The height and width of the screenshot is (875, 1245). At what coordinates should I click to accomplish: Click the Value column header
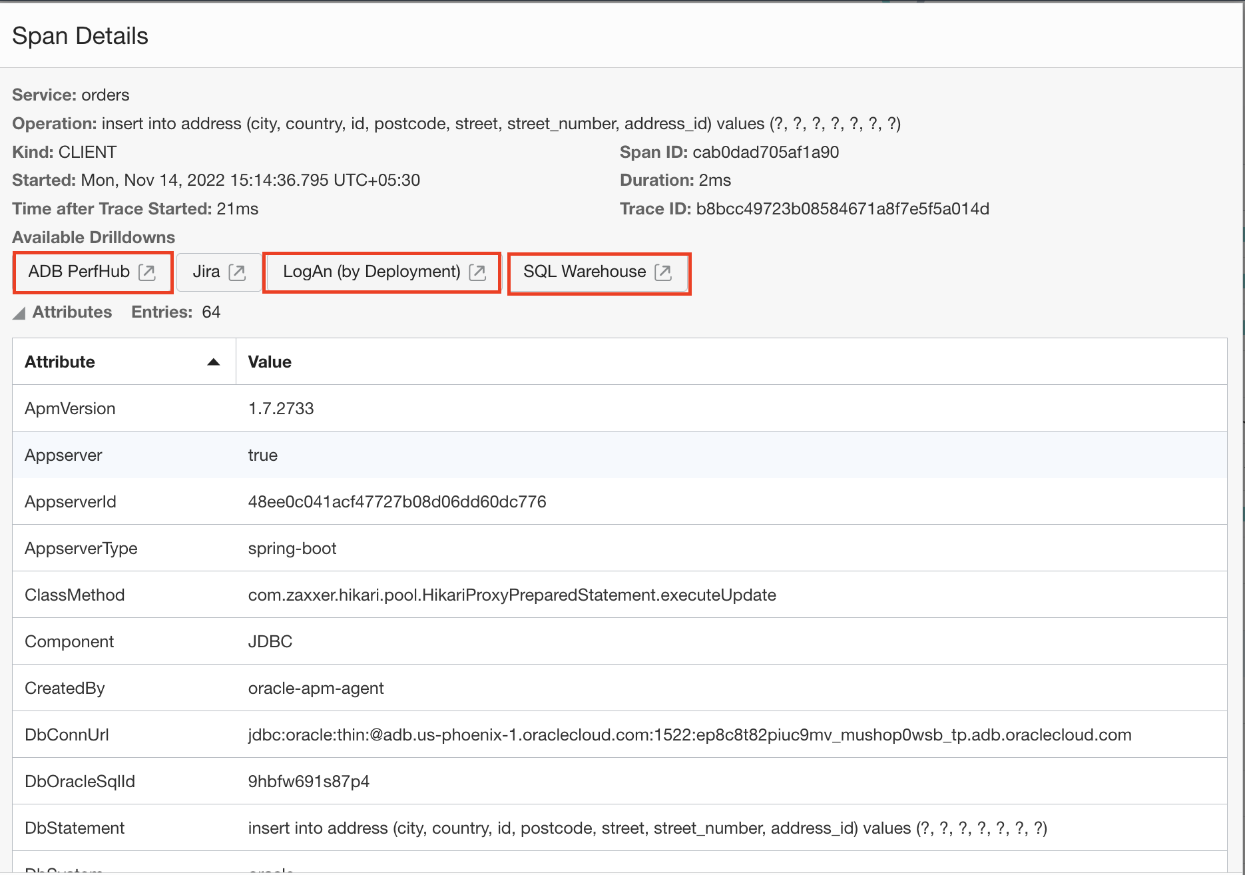(x=270, y=362)
